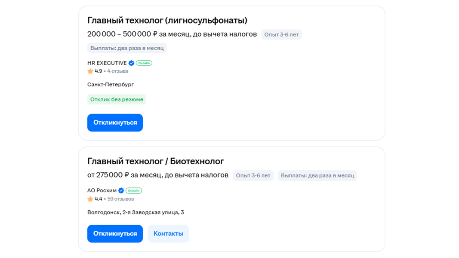Click the Отклик без резюме green tag
The height and width of the screenshot is (258, 459).
click(x=117, y=99)
